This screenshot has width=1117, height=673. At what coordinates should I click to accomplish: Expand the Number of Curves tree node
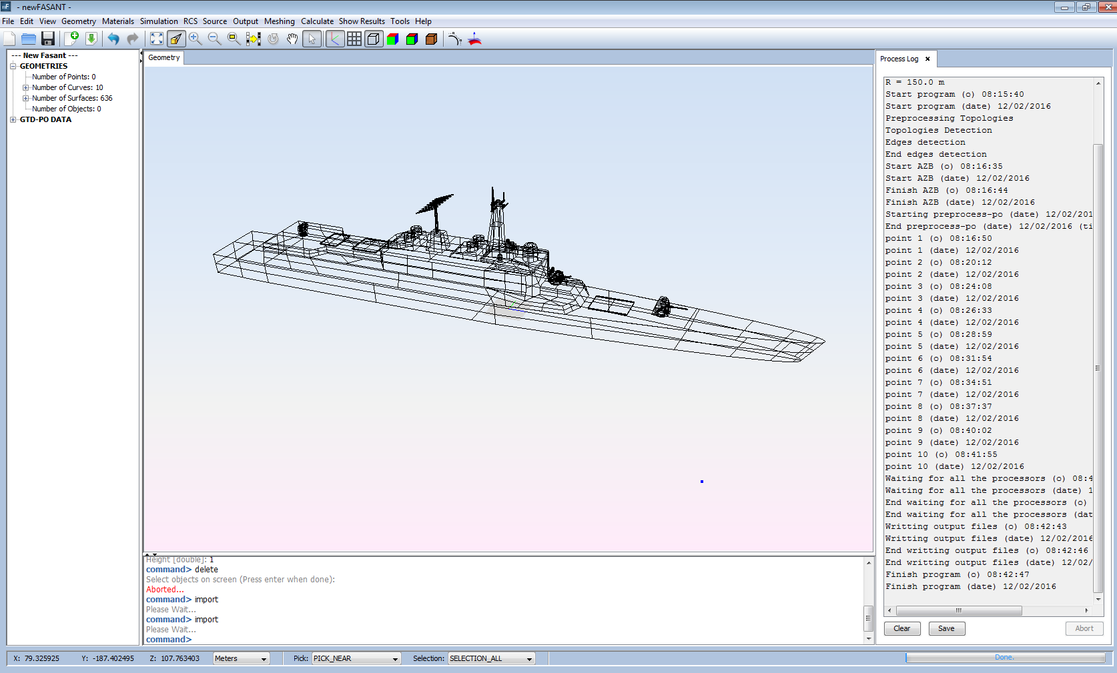(26, 87)
